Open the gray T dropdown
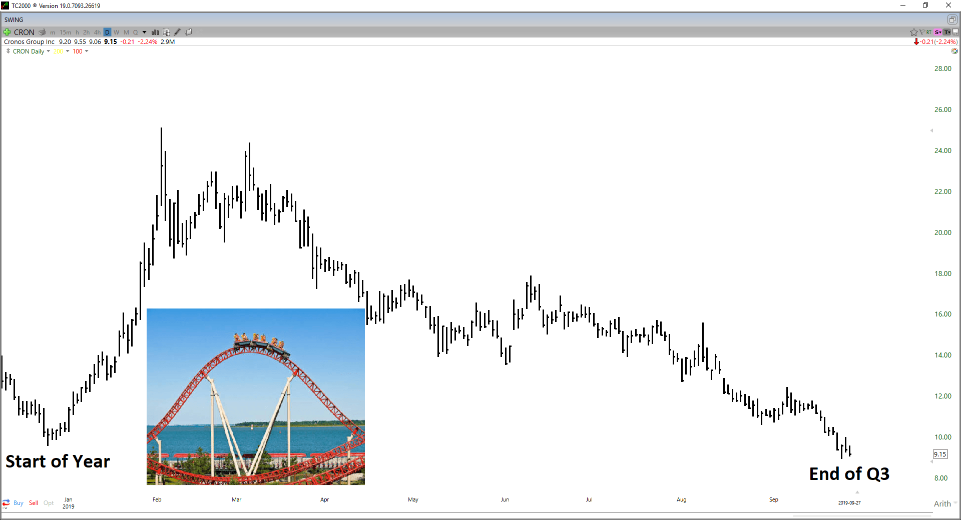This screenshot has height=520, width=961. point(947,32)
